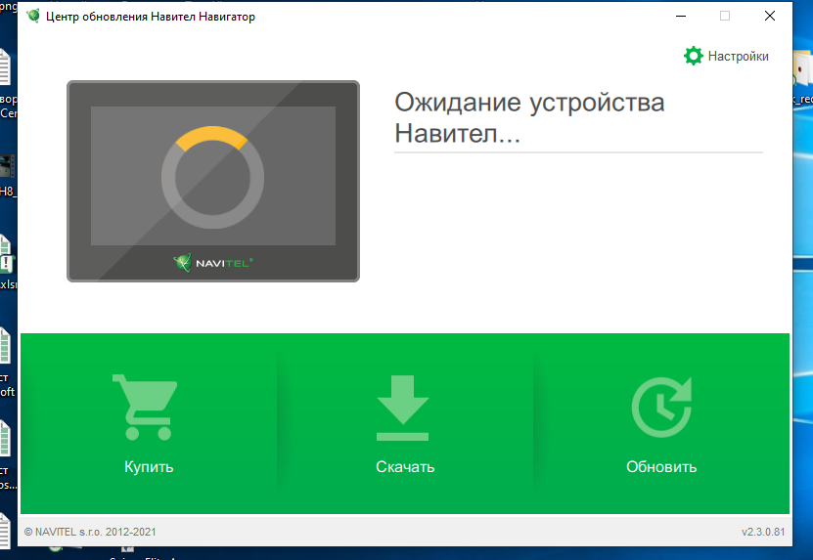Click the circular loading spinner on the device

pyautogui.click(x=212, y=177)
